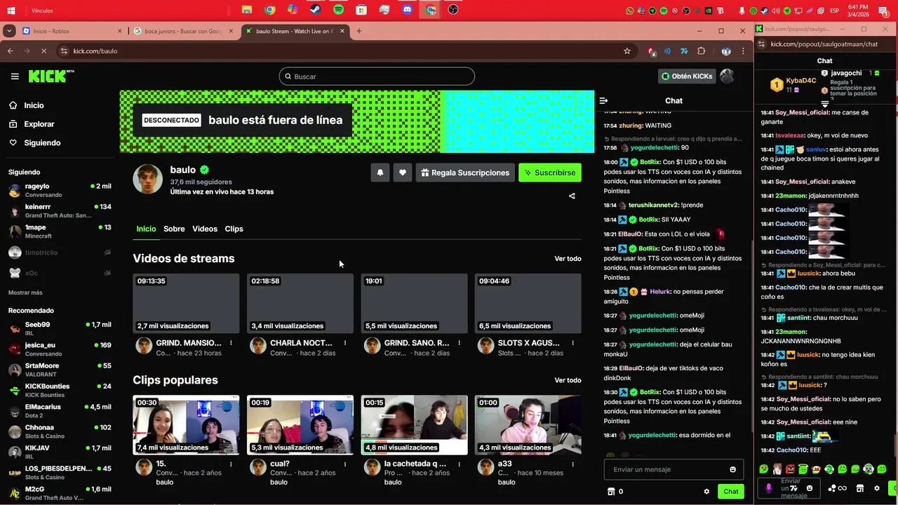Viewport: 898px width, 505px height.
Task: Select the Inicio channel tab
Action: [x=146, y=229]
